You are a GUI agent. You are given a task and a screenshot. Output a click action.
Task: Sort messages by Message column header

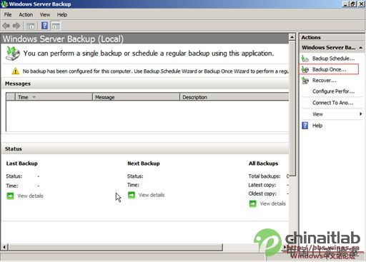[x=136, y=97]
